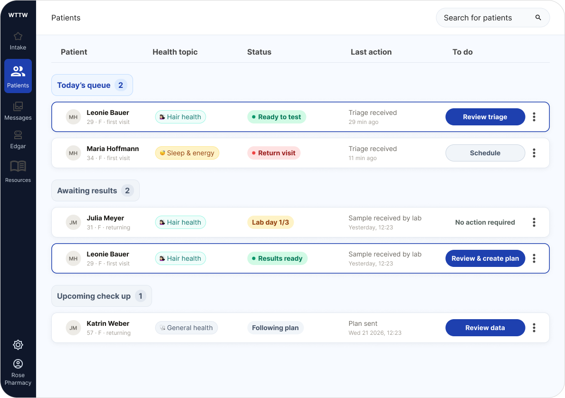Click the Status column header

click(259, 52)
